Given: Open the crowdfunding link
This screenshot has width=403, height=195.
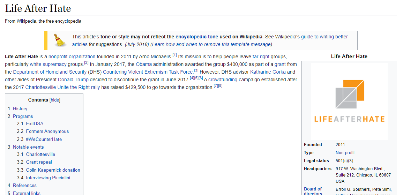Looking at the screenshot, I should coord(223,80).
